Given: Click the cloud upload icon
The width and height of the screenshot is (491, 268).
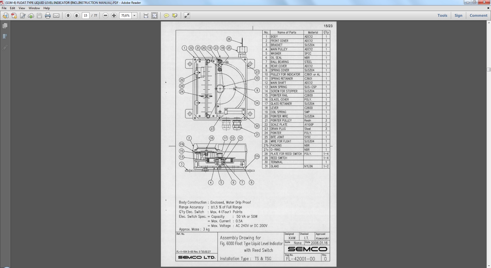Looking at the screenshot, I should pos(31,16).
